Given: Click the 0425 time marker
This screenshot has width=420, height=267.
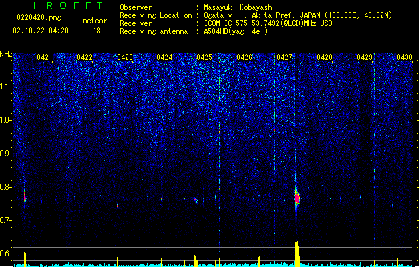Looking at the screenshot, I should 204,57.
